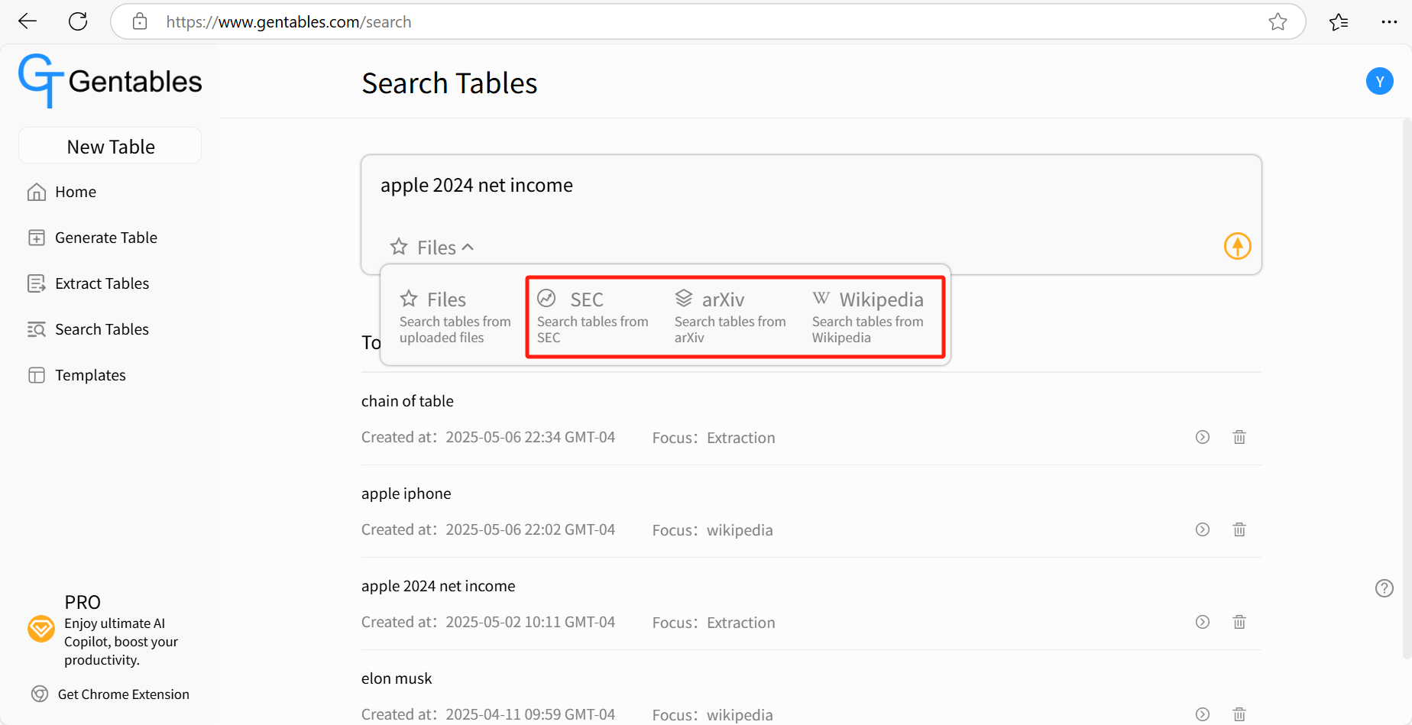
Task: Open the elon musk result arrow
Action: tap(1203, 714)
